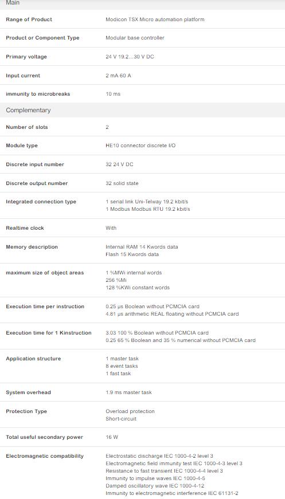285x499 pixels.
Task: Select the Primary voltage row label
Action: click(26, 57)
